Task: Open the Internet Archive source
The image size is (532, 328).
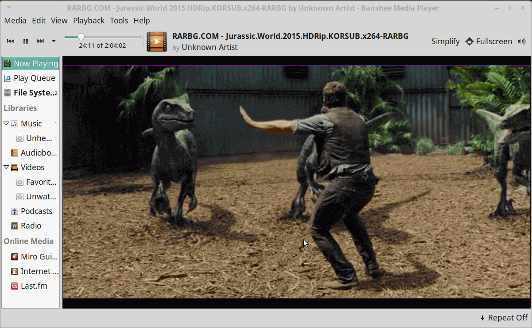Action: point(39,271)
